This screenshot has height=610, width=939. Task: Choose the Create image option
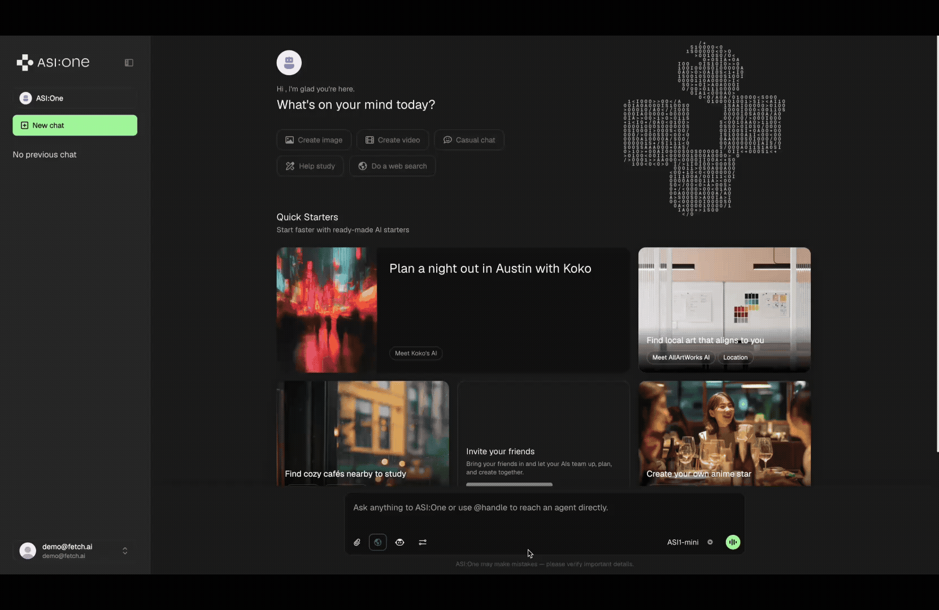pos(314,140)
